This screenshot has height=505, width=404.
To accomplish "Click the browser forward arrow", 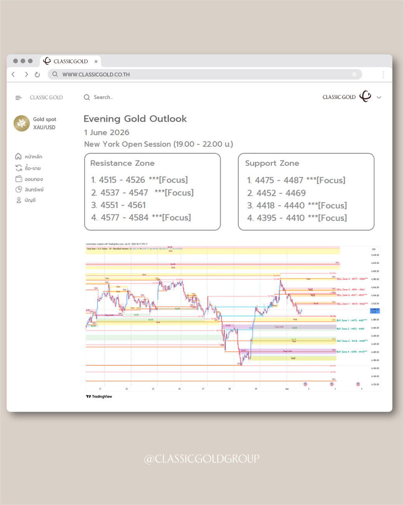I will (26, 74).
